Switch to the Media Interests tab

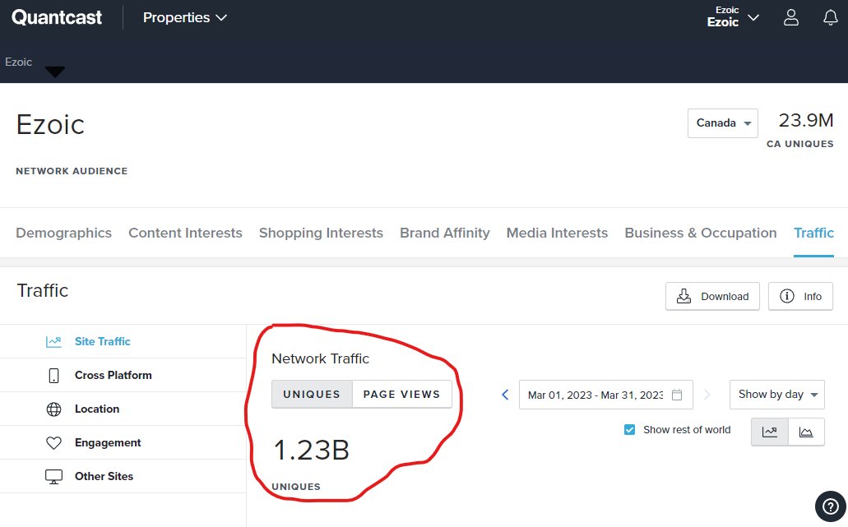pos(557,233)
